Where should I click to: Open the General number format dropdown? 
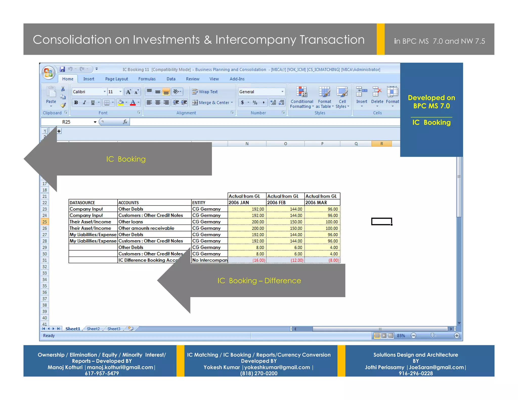pyautogui.click(x=283, y=92)
